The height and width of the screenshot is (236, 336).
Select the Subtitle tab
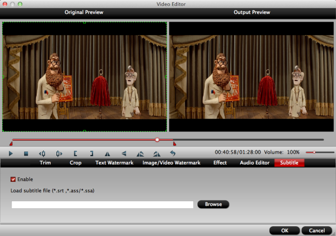click(x=289, y=163)
